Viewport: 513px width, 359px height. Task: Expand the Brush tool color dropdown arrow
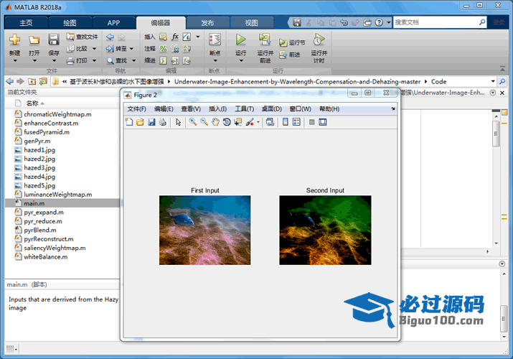click(258, 123)
